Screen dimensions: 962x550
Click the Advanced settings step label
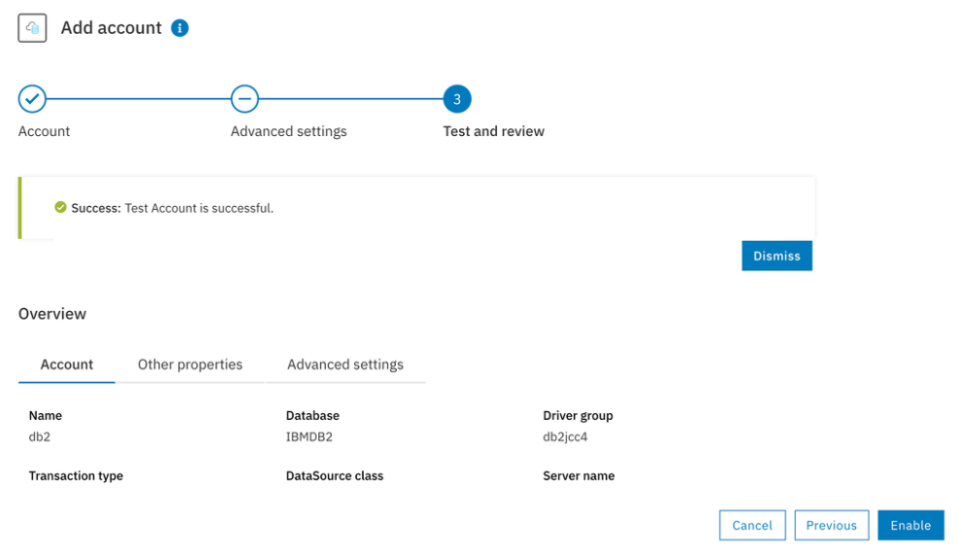289,131
